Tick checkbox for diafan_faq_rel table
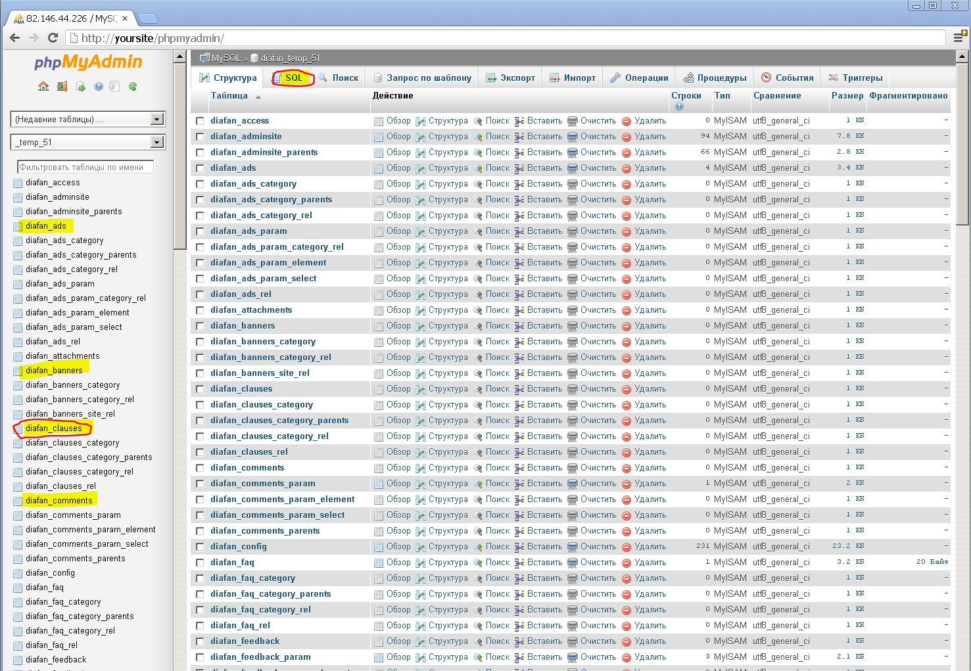Screen dimensions: 971x671 coord(200,626)
